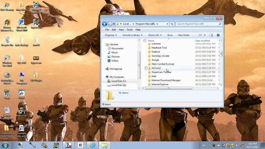Sort by the Date modified column header

(x=202, y=41)
